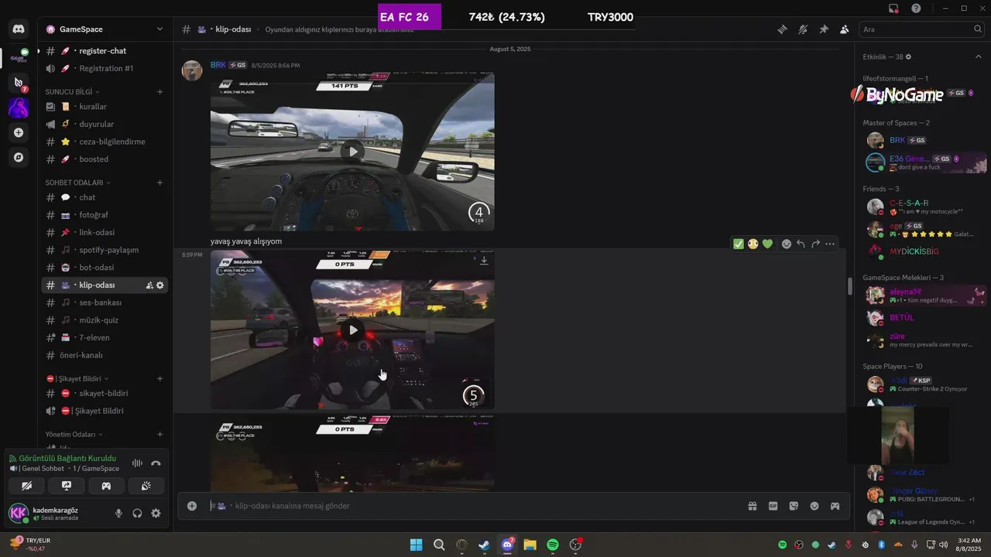The height and width of the screenshot is (557, 991).
Task: Add reaction via smiley on hovered message
Action: 787,244
